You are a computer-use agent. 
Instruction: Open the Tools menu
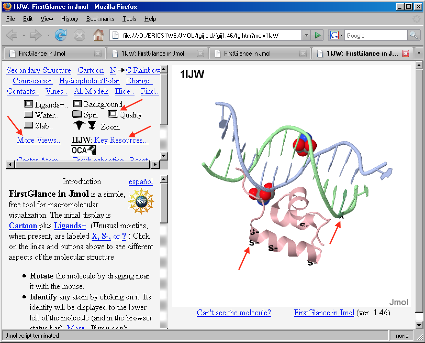[x=130, y=19]
